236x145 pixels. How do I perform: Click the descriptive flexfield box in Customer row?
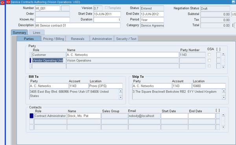[218, 55]
